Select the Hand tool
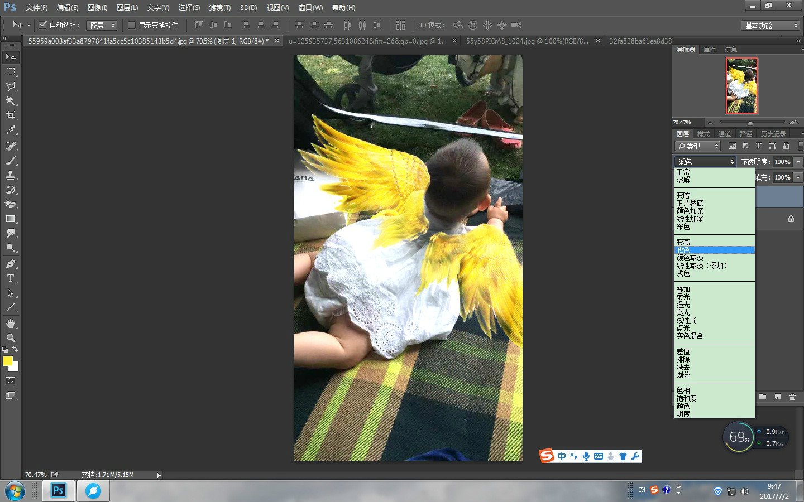 pos(10,324)
